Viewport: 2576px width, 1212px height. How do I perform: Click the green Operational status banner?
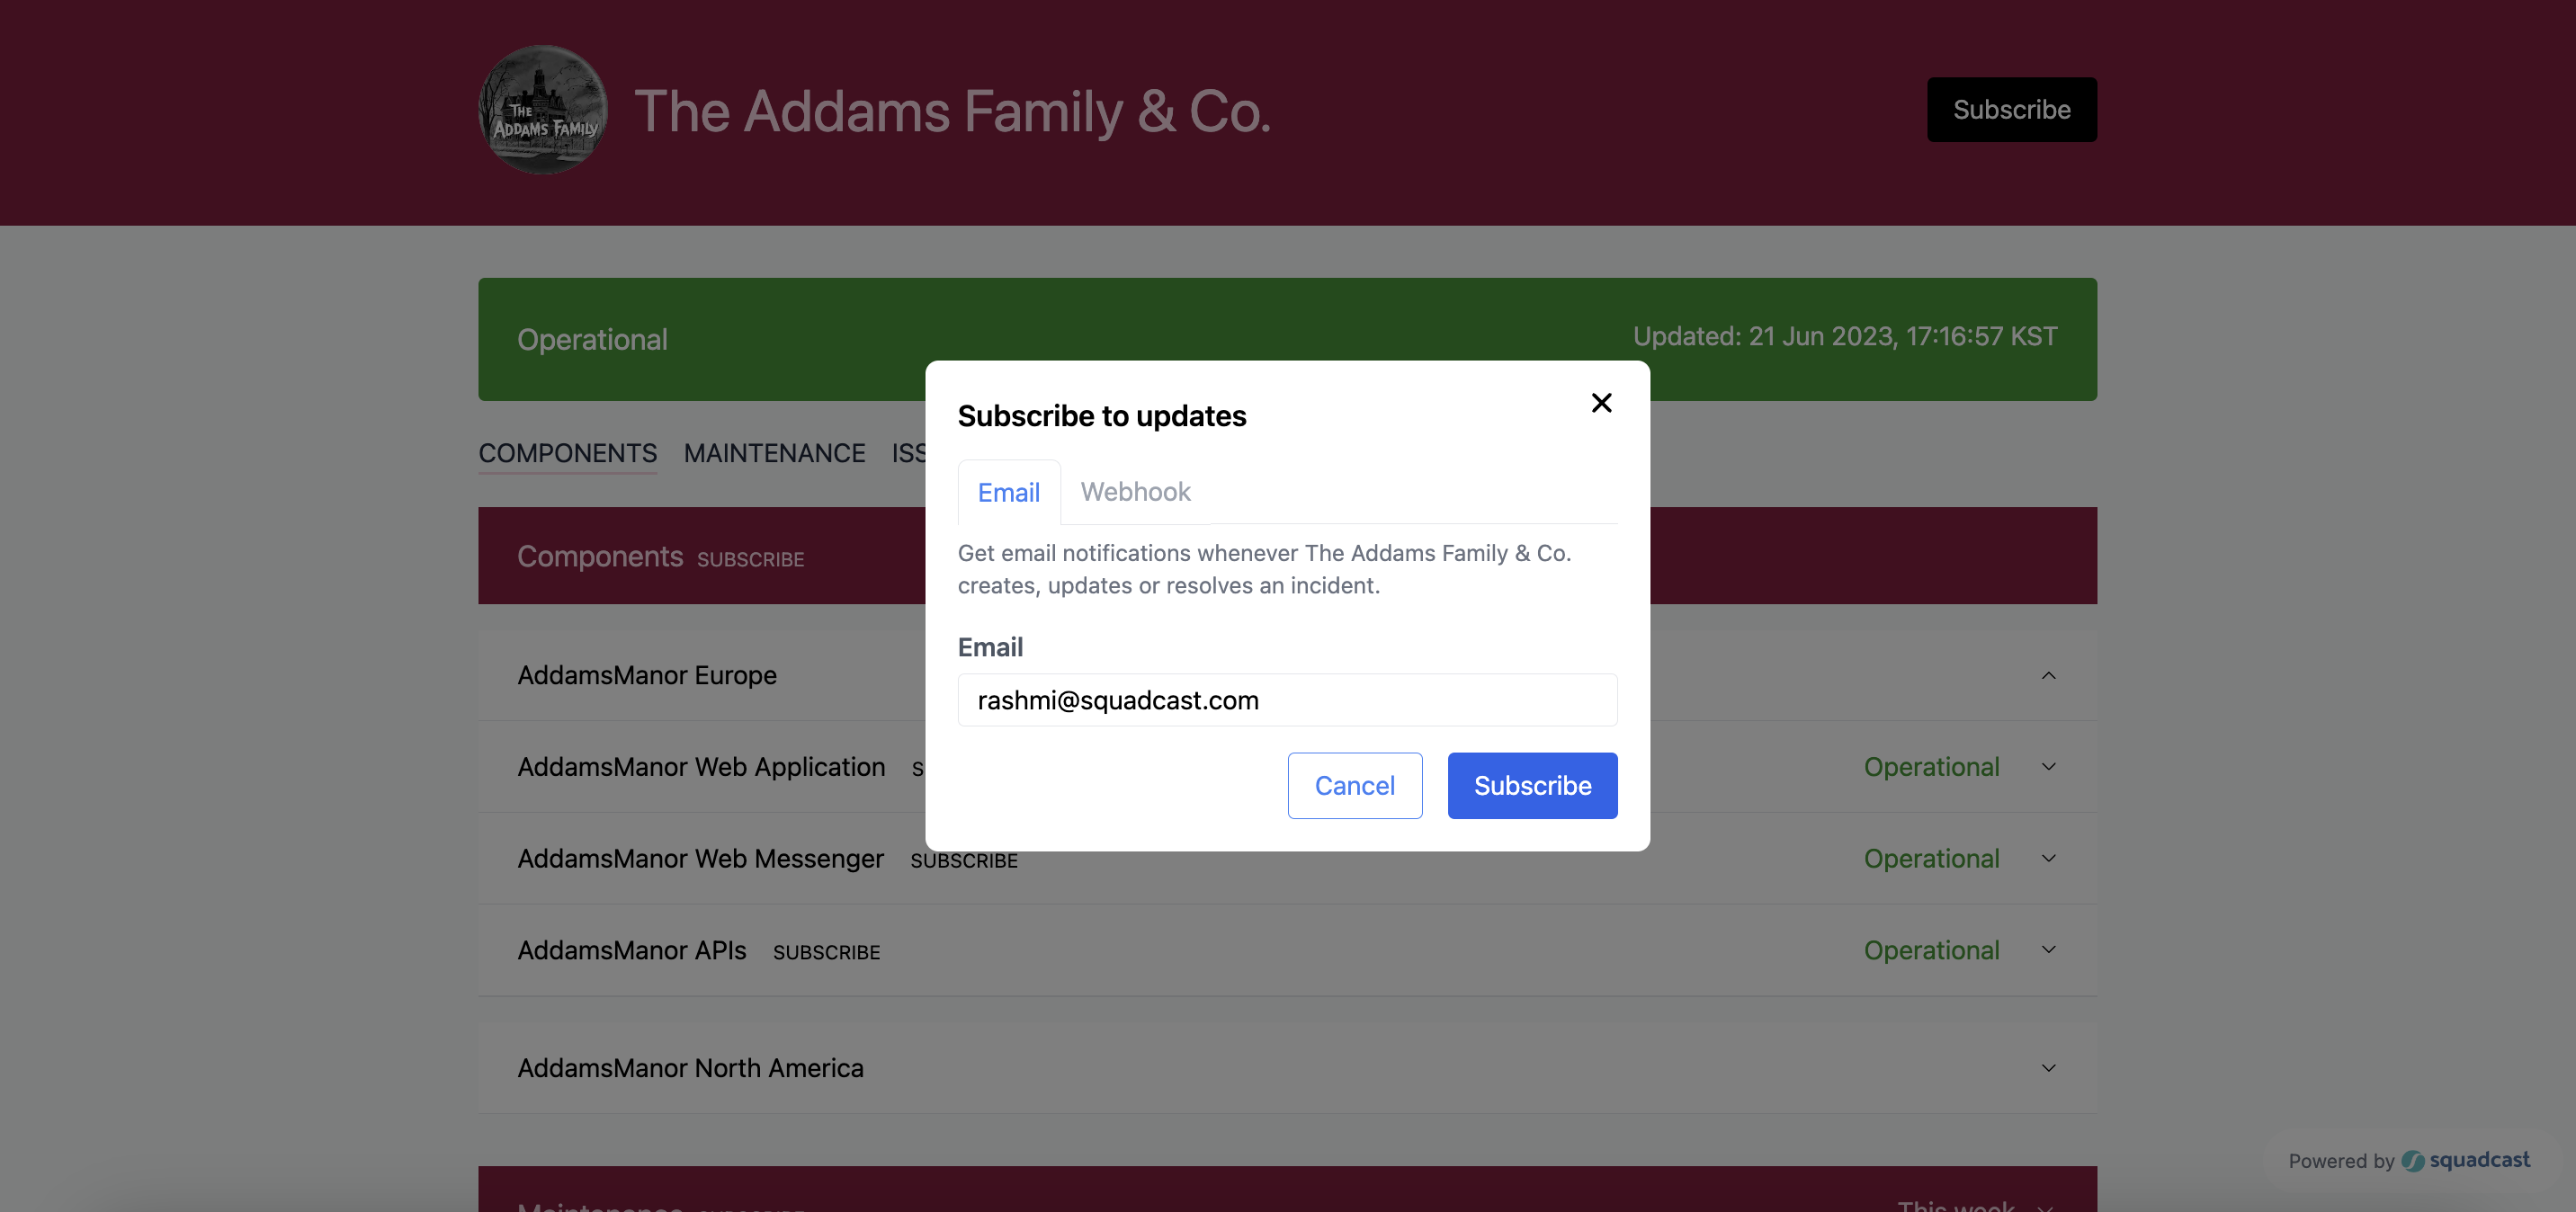pos(700,339)
